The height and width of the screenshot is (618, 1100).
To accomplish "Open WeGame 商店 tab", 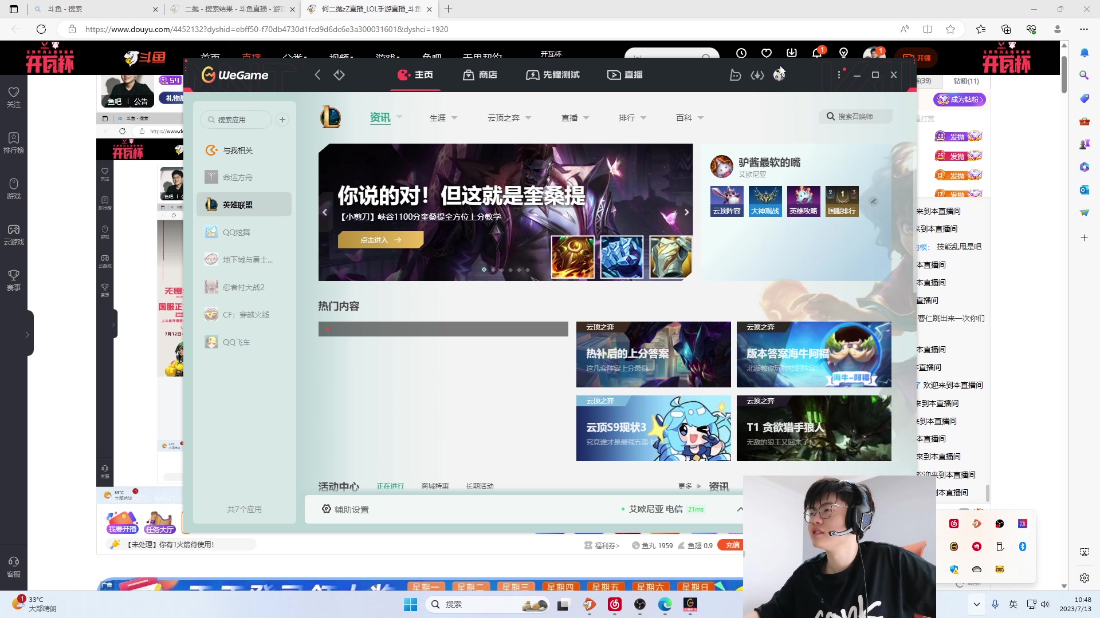I will click(x=480, y=75).
